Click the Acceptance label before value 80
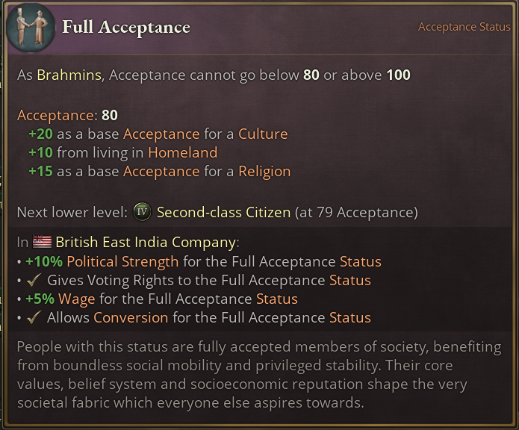The image size is (519, 430). click(56, 116)
